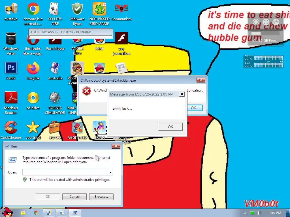Launch 'chrome but normal c...' shortcut
This screenshot has width=290, height=217.
click(33, 14)
